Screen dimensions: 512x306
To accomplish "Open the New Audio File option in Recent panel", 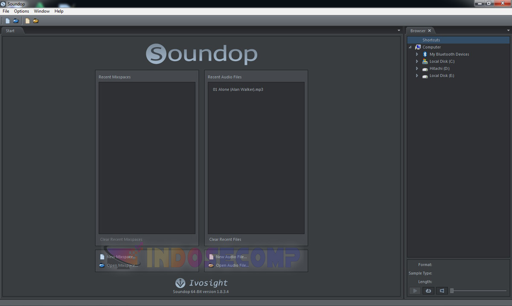I will 231,257.
